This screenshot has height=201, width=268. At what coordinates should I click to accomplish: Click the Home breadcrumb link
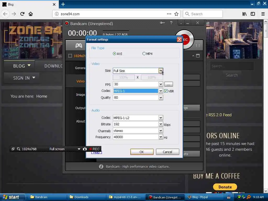click(x=42, y=96)
